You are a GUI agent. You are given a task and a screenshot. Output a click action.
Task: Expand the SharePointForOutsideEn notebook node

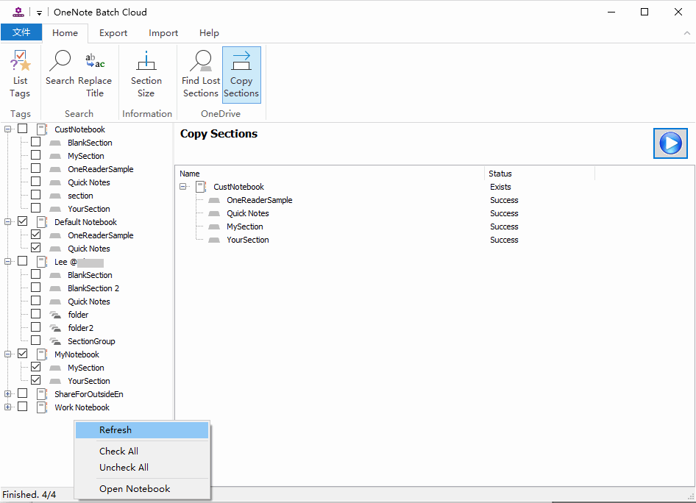pyautogui.click(x=7, y=393)
